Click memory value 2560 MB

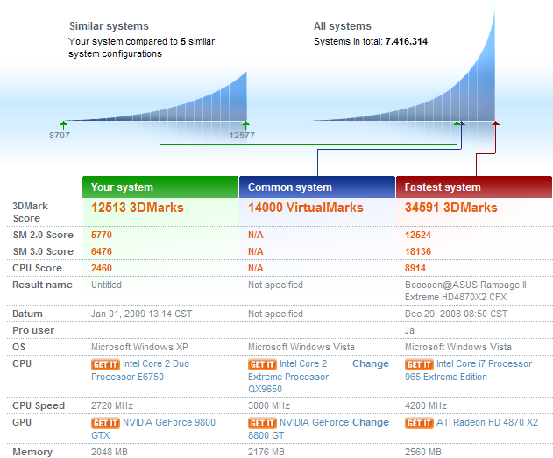(x=423, y=452)
